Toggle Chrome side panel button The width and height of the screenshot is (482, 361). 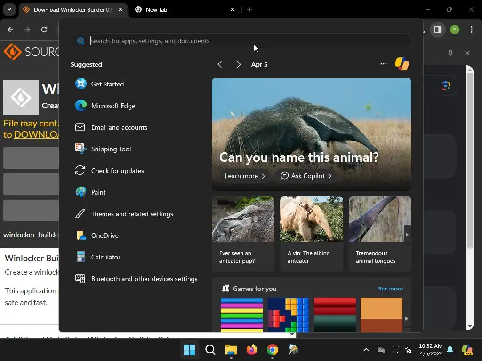[437, 30]
